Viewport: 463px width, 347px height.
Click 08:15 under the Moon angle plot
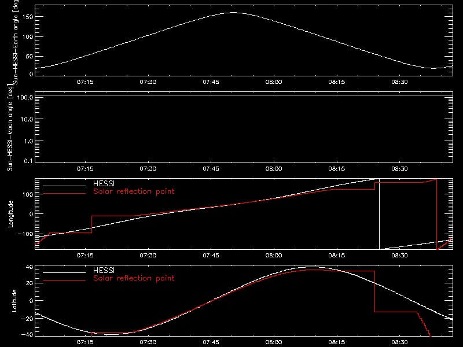pos(337,169)
